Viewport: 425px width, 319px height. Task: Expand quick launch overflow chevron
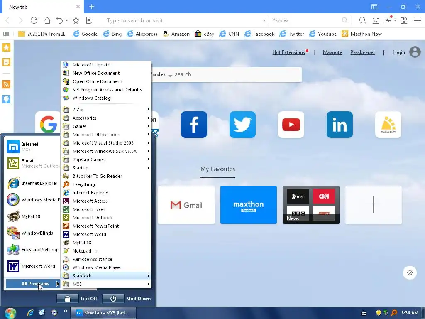coord(65,311)
